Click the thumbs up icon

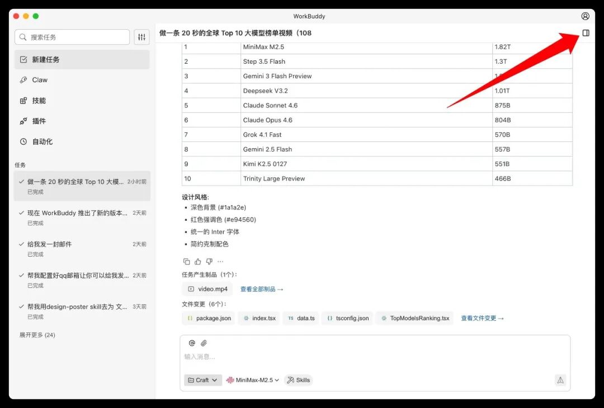pyautogui.click(x=197, y=262)
